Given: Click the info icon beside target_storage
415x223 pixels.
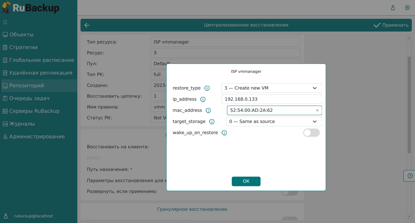Looking at the screenshot, I should [212, 122].
